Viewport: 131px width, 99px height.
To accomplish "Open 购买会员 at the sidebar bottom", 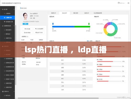I will click(8, 96).
